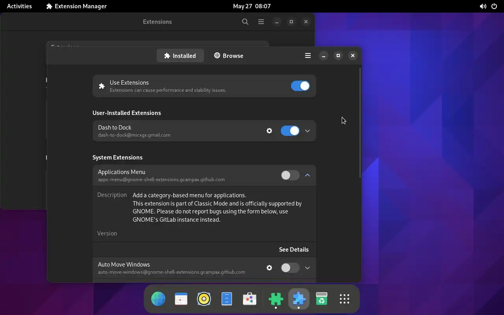Open the blue document app in dock
The height and width of the screenshot is (315, 504).
point(227,299)
